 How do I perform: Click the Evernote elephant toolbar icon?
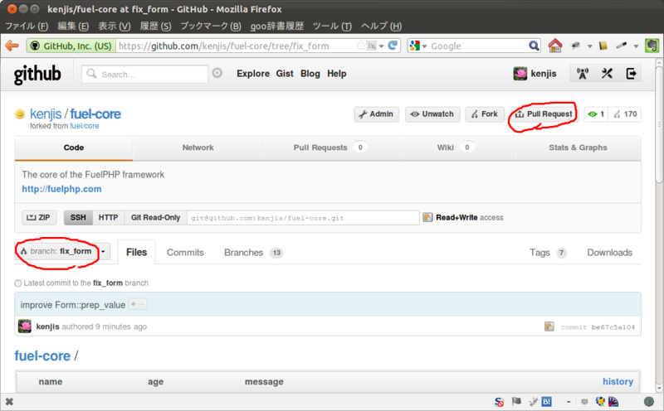coord(652,46)
